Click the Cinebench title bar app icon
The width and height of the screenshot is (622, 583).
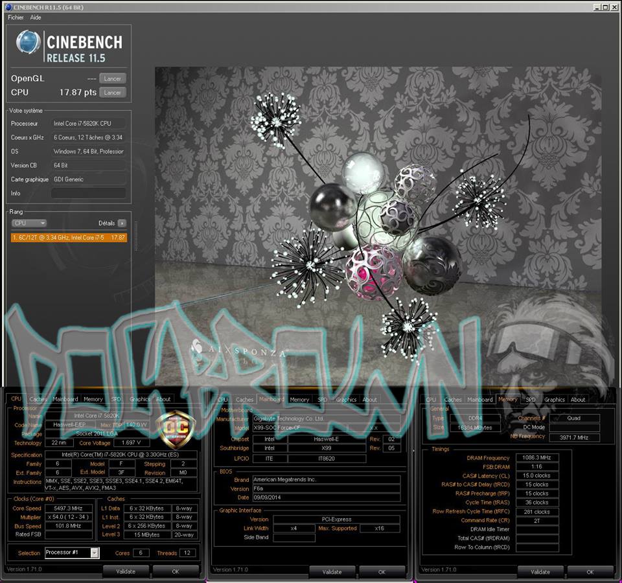click(8, 6)
